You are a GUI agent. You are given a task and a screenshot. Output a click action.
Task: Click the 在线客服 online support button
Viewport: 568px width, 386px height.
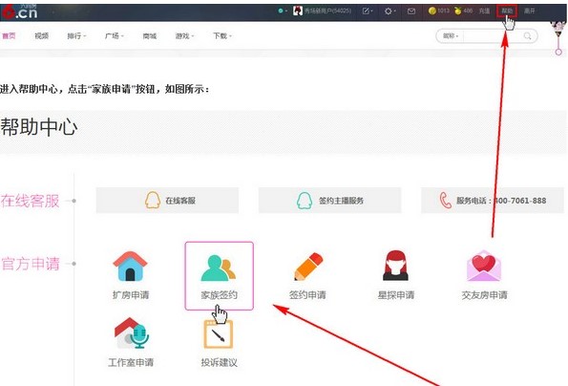pyautogui.click(x=167, y=201)
